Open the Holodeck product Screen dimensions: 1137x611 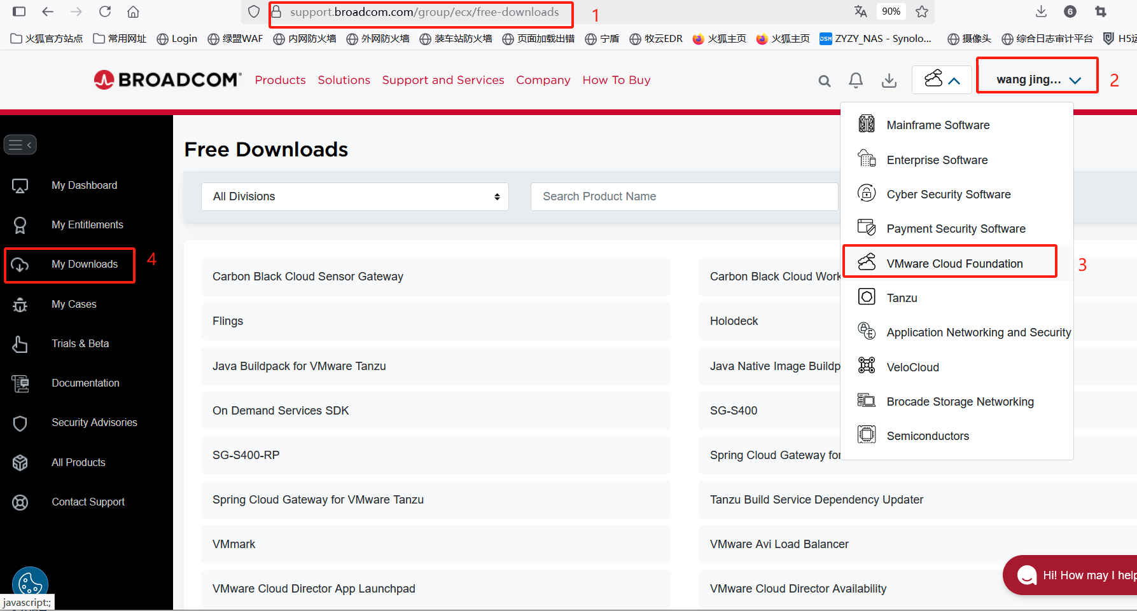[x=770, y=321]
